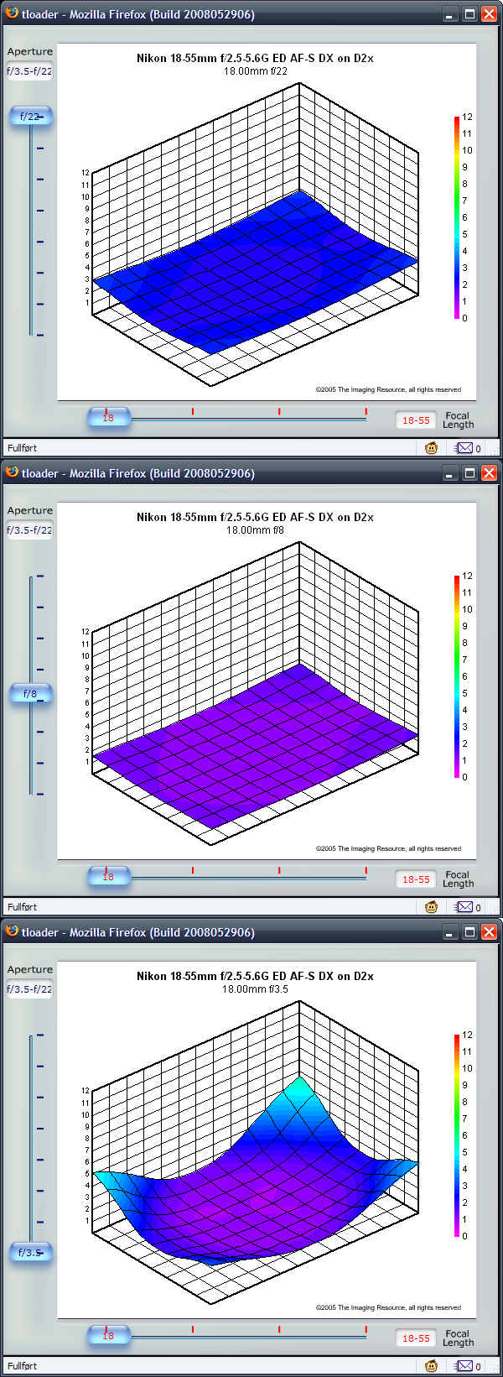Click the '18.00mm f/8' chart subtitle
The image size is (503, 1377).
pos(256,530)
